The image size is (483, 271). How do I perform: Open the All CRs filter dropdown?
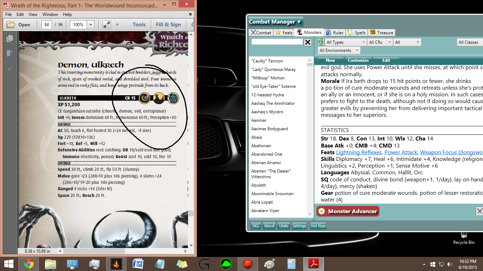(380, 42)
